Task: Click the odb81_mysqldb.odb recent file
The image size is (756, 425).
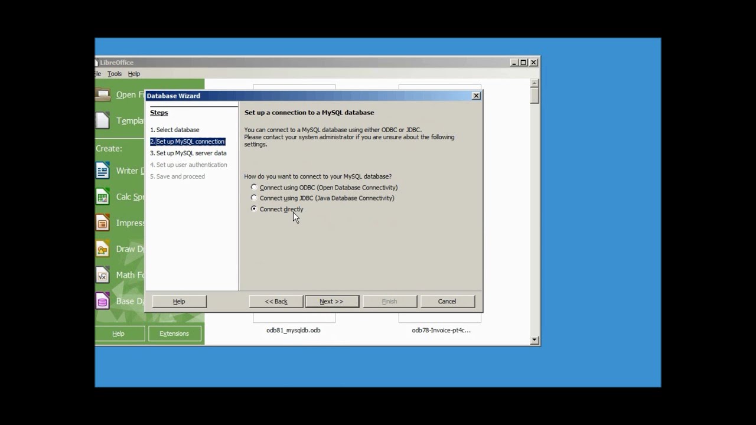Action: click(x=294, y=331)
